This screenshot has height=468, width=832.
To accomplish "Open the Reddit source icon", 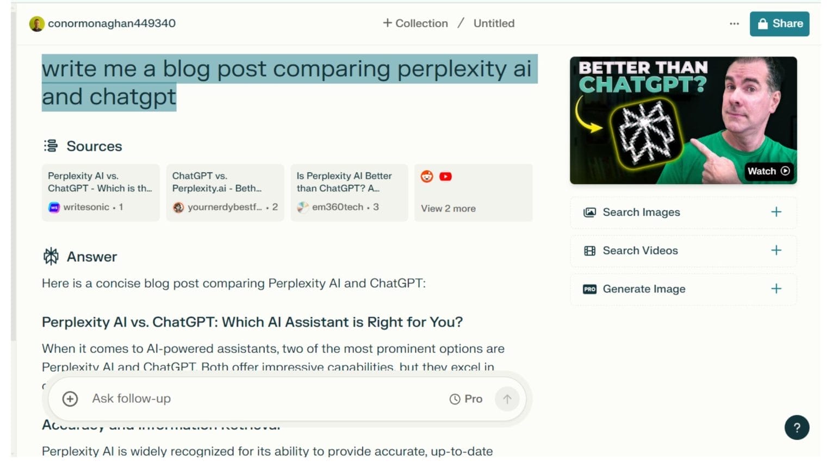I will (427, 176).
